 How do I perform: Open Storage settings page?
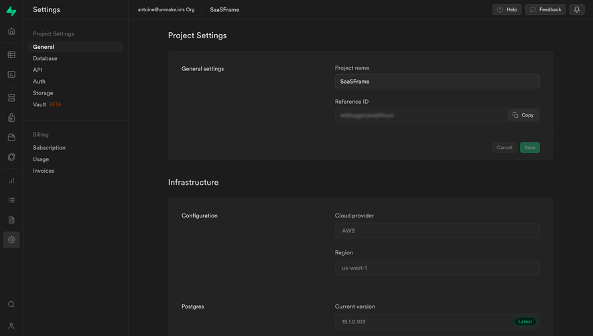pyautogui.click(x=43, y=93)
